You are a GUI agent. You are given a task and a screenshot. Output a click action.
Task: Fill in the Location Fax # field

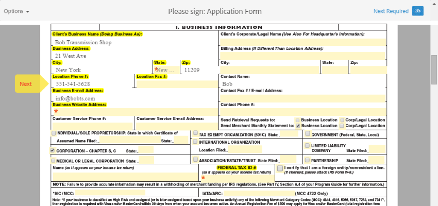tap(177, 84)
